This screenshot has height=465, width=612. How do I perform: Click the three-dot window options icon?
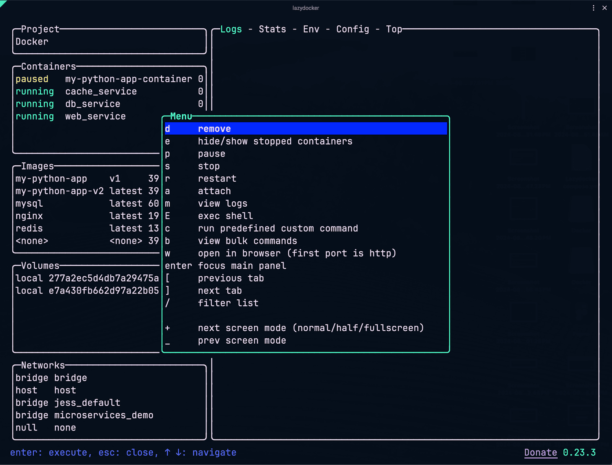click(x=593, y=8)
